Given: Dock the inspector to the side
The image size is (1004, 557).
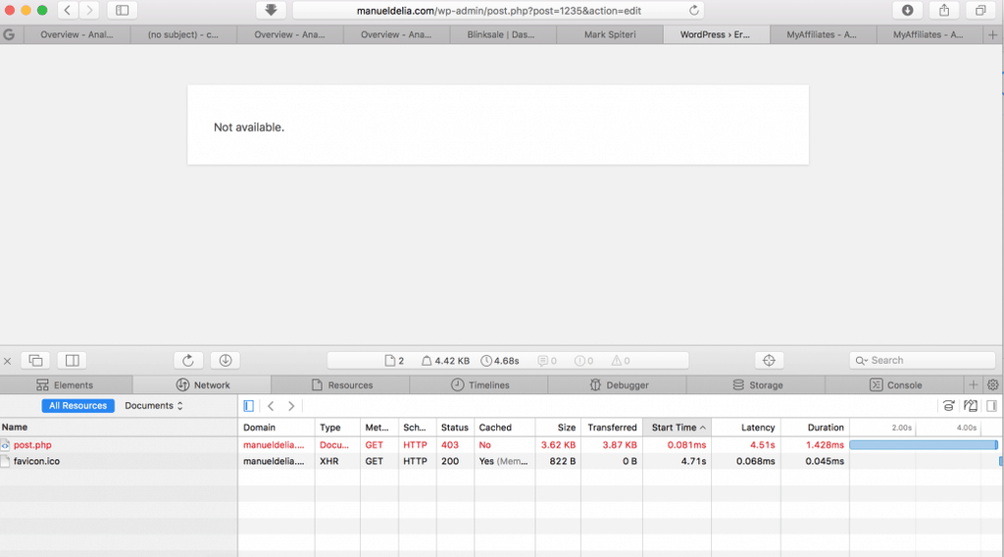Looking at the screenshot, I should click(x=73, y=360).
